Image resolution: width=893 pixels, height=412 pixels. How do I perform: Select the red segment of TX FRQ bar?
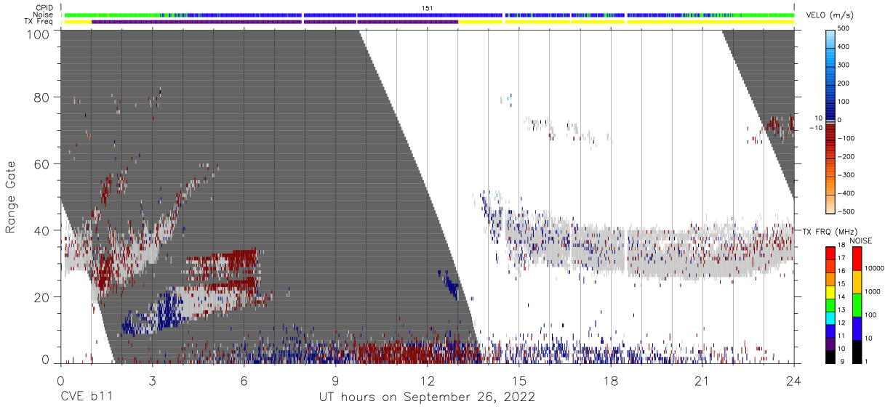pos(830,254)
